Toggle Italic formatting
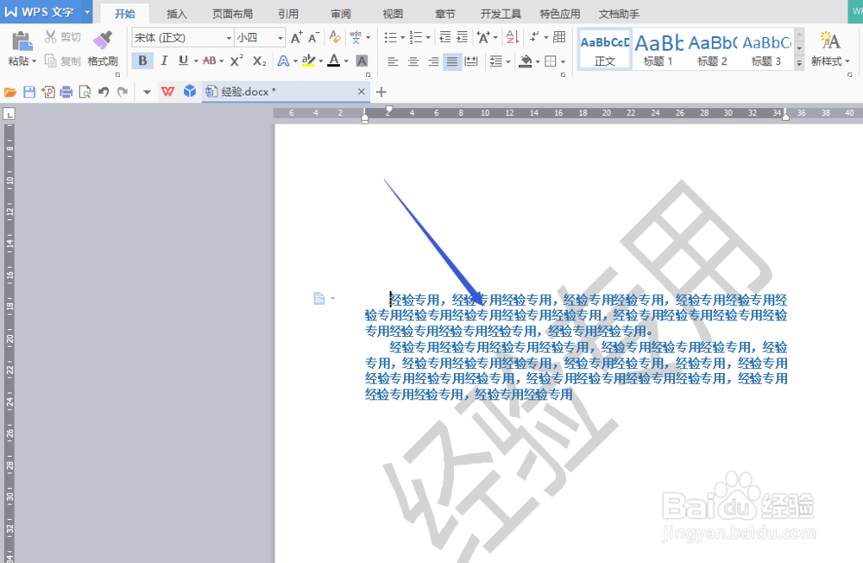 [164, 60]
